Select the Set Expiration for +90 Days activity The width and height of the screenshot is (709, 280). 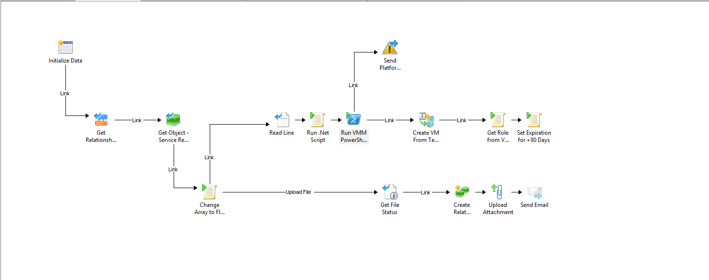click(534, 119)
